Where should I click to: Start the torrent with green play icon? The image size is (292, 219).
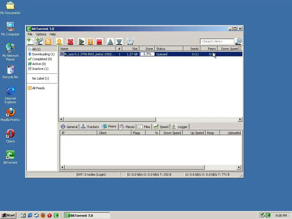[x=81, y=41]
